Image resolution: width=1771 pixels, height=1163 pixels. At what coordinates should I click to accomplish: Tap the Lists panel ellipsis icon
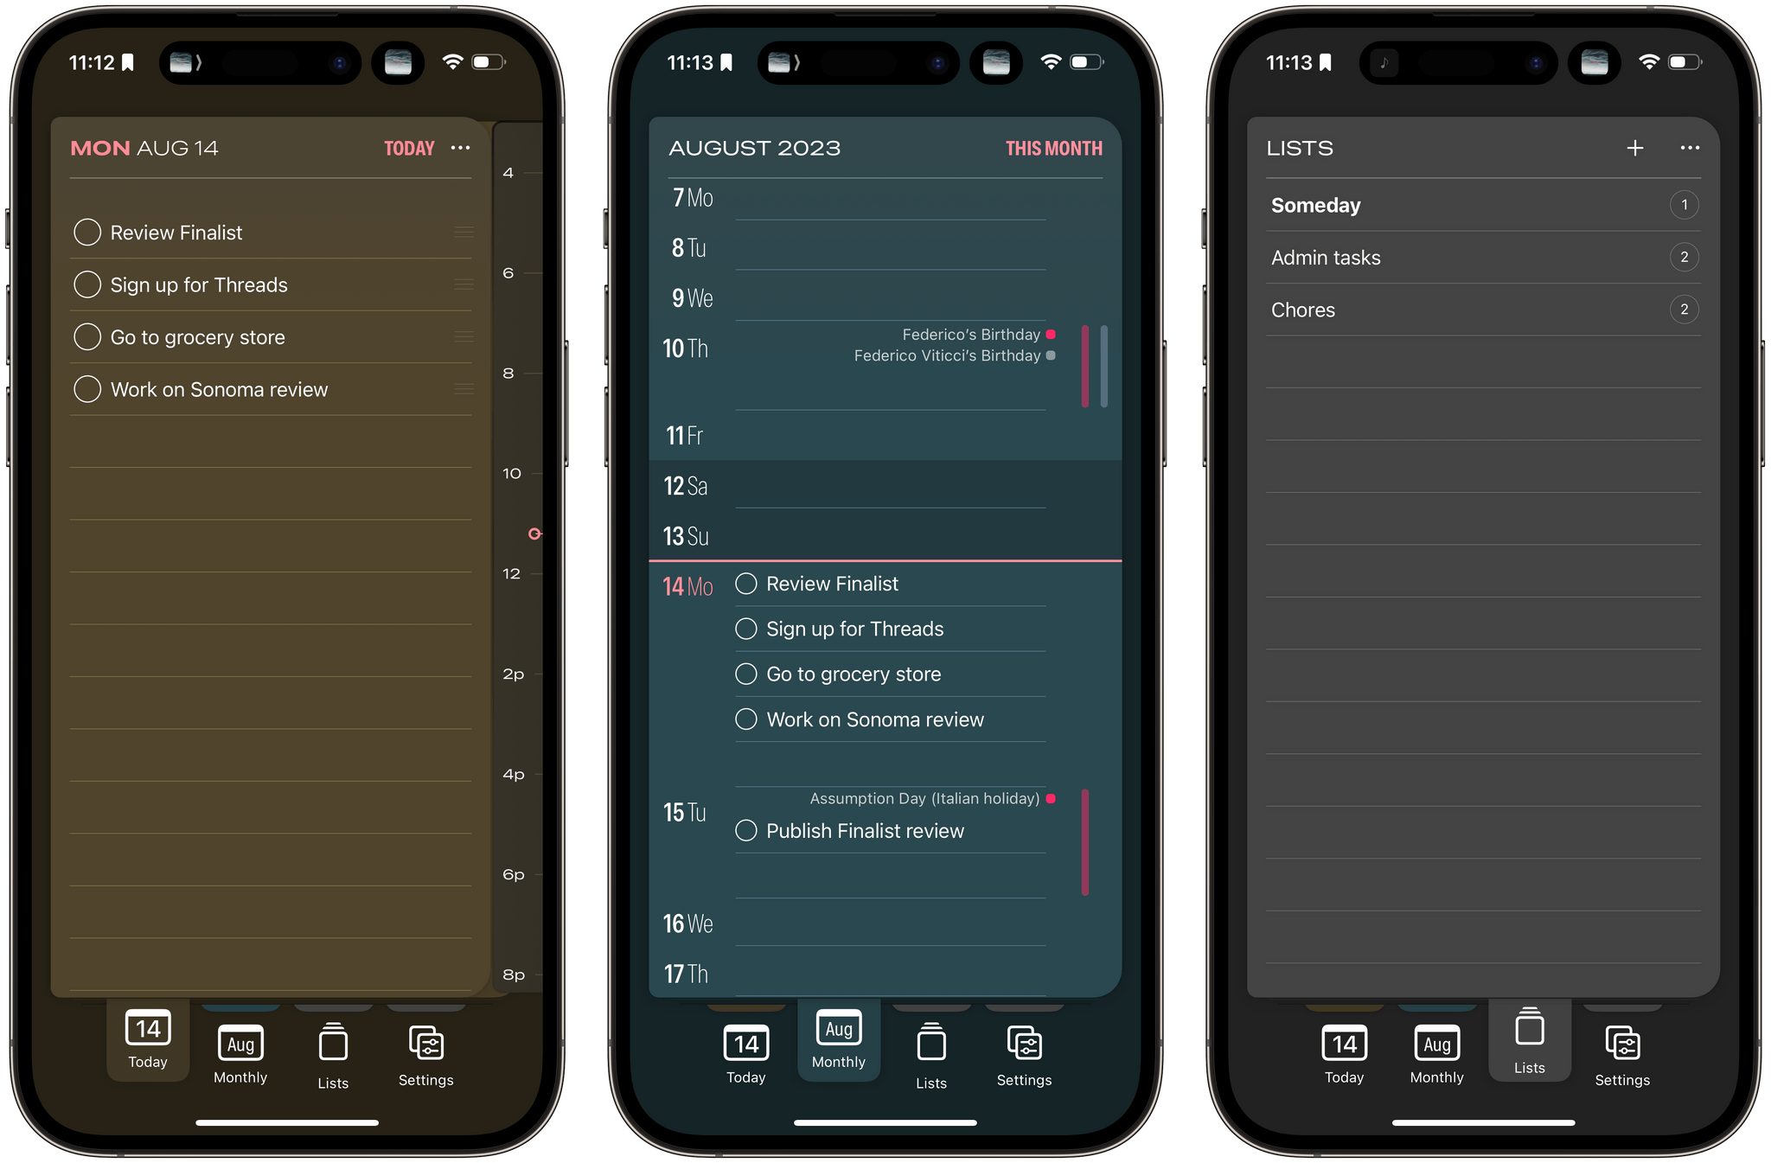point(1691,148)
